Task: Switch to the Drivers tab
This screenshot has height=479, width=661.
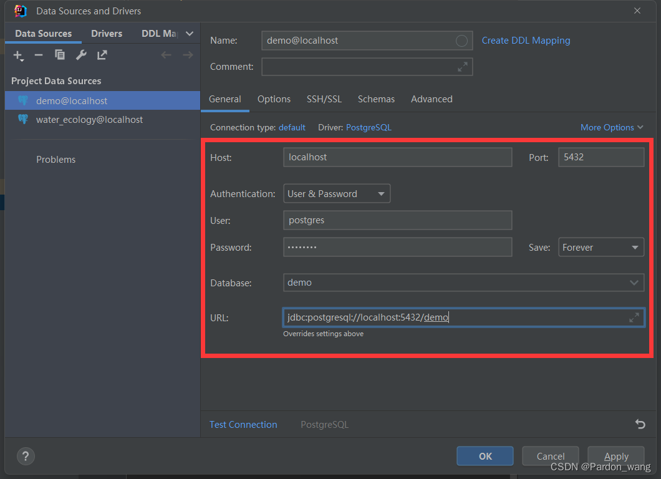Action: [x=107, y=34]
